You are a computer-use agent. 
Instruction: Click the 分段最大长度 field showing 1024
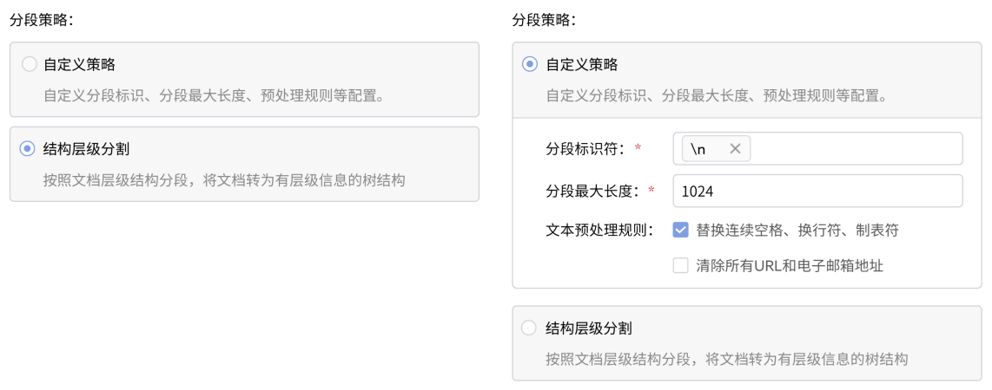click(817, 192)
